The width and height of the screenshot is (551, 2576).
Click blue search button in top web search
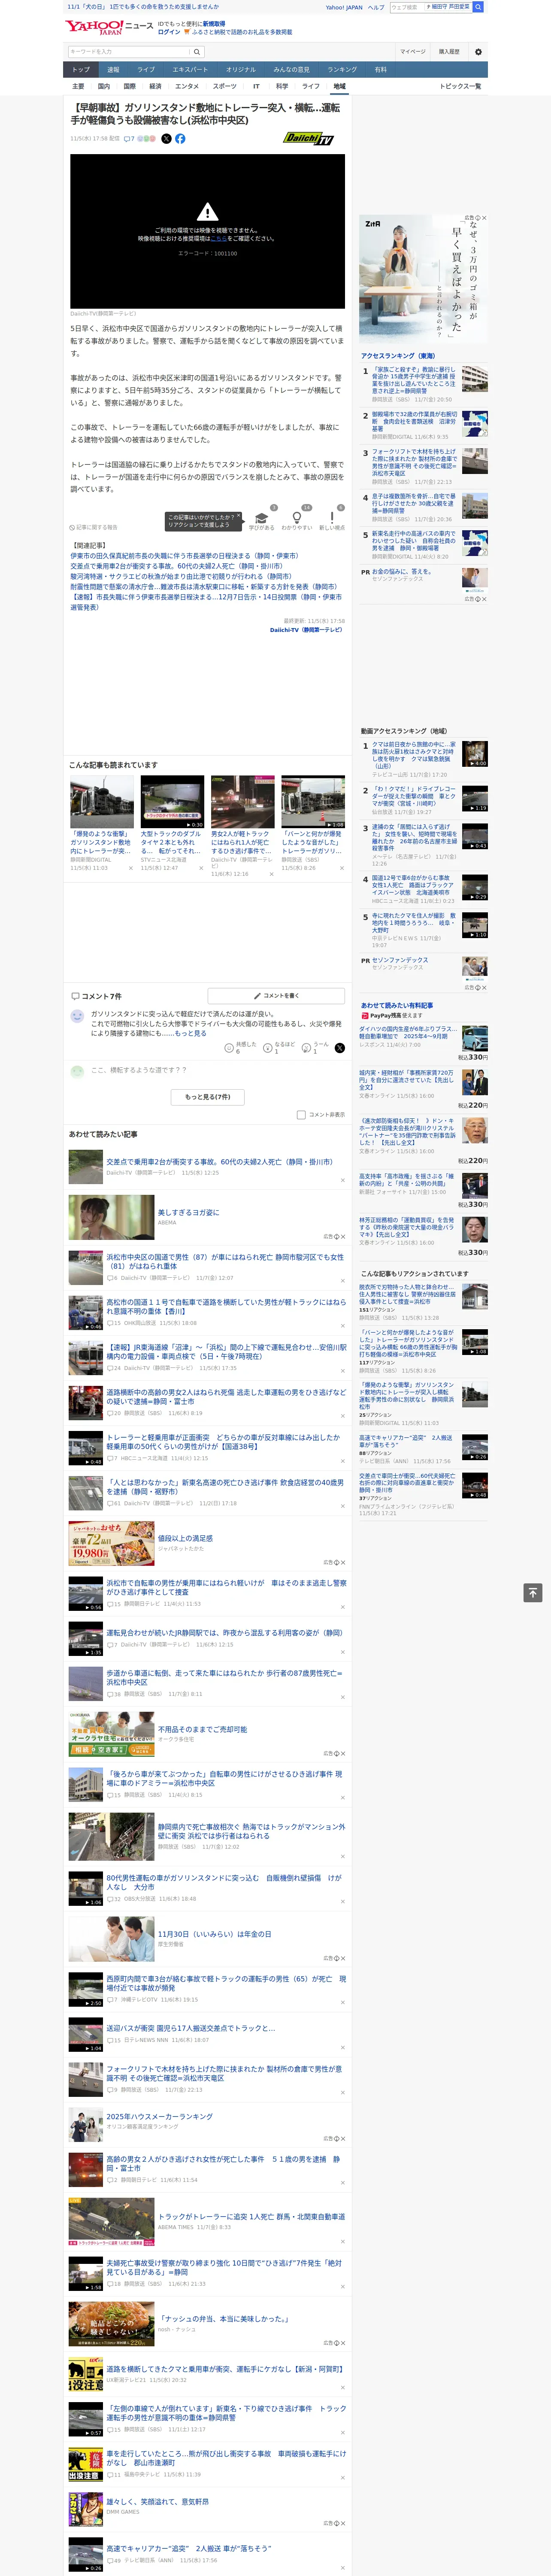pyautogui.click(x=478, y=7)
